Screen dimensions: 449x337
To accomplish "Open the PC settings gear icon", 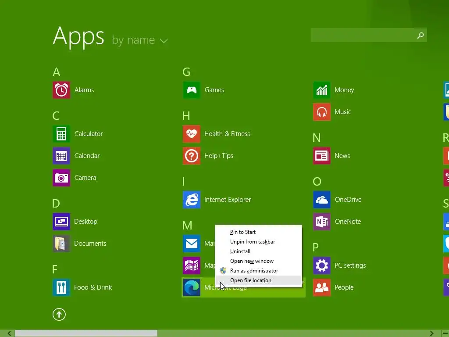I will [322, 265].
